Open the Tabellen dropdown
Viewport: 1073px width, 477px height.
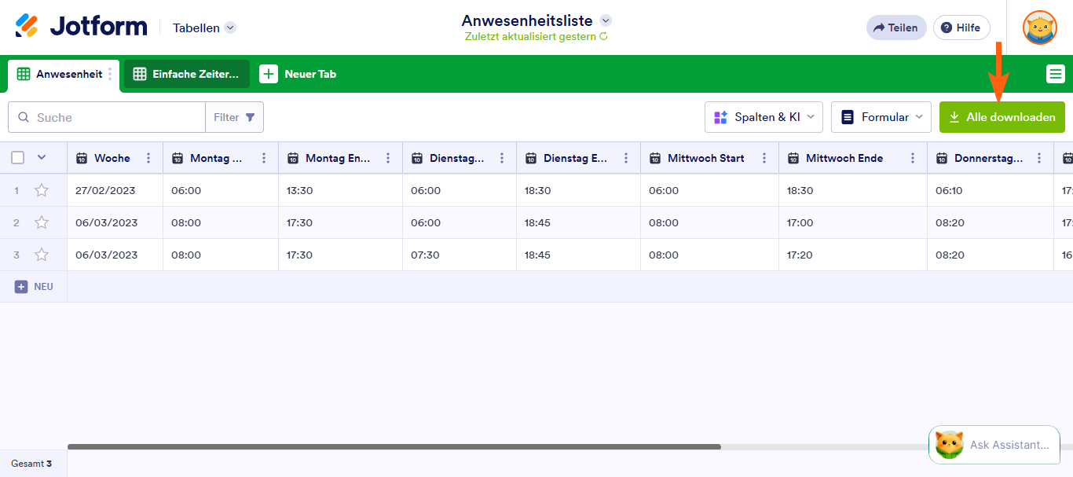pos(204,28)
